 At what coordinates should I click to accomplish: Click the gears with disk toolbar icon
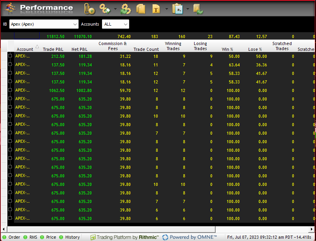pyautogui.click(x=105, y=9)
